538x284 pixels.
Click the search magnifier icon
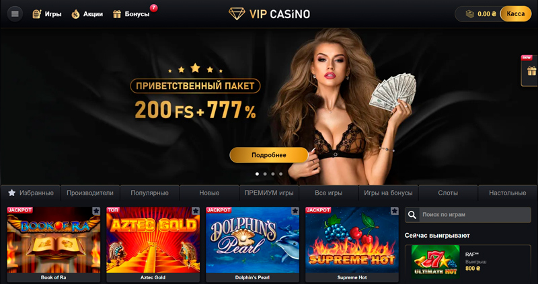click(412, 215)
